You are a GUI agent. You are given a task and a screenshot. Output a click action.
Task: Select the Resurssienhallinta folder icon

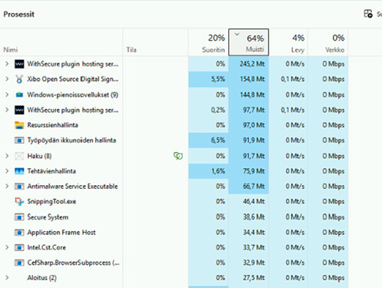tap(19, 125)
